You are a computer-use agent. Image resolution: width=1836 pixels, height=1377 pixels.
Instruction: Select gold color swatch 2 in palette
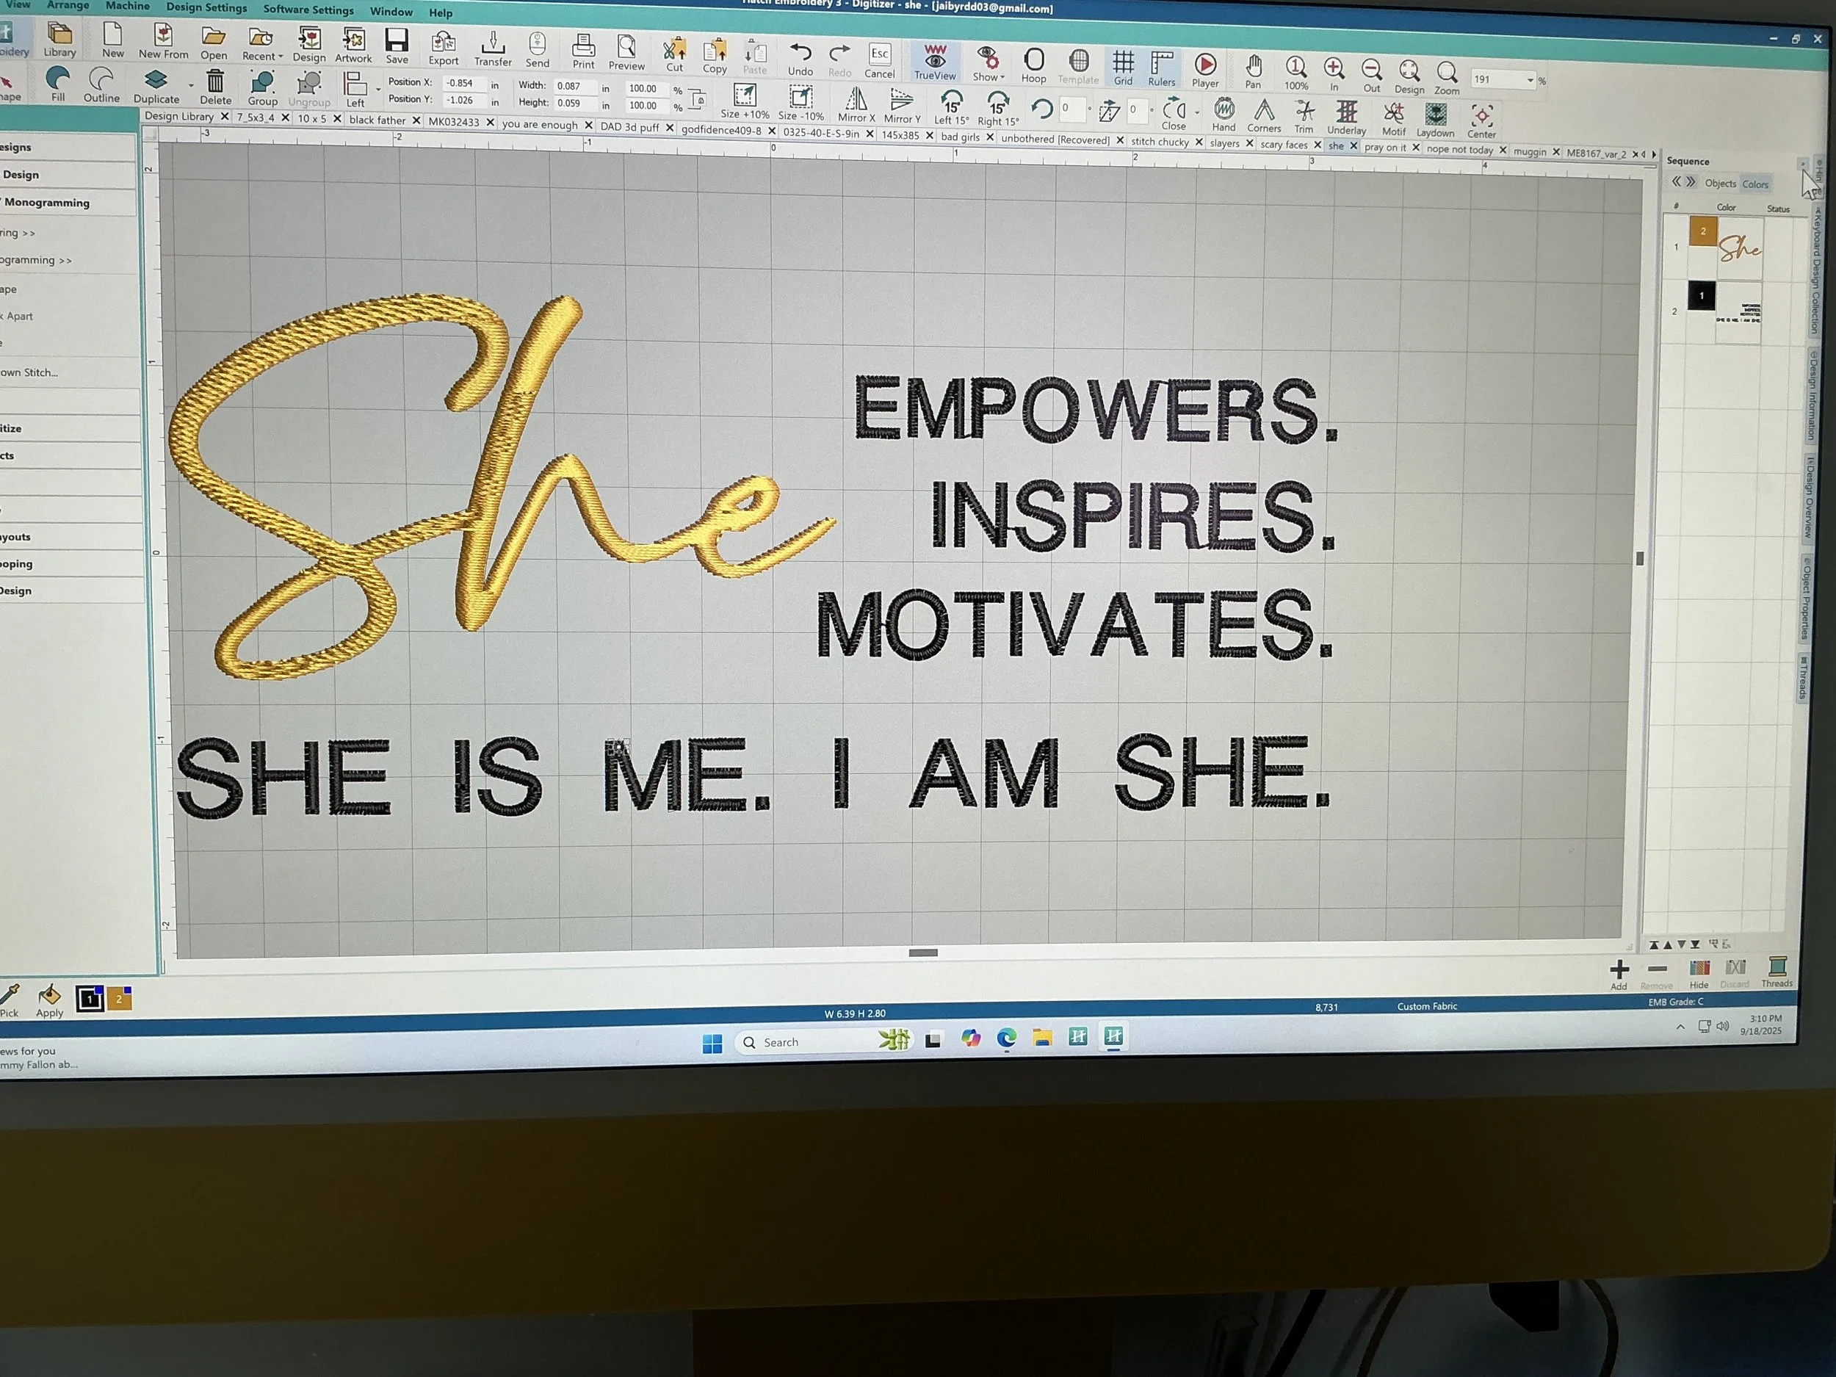click(x=119, y=1000)
